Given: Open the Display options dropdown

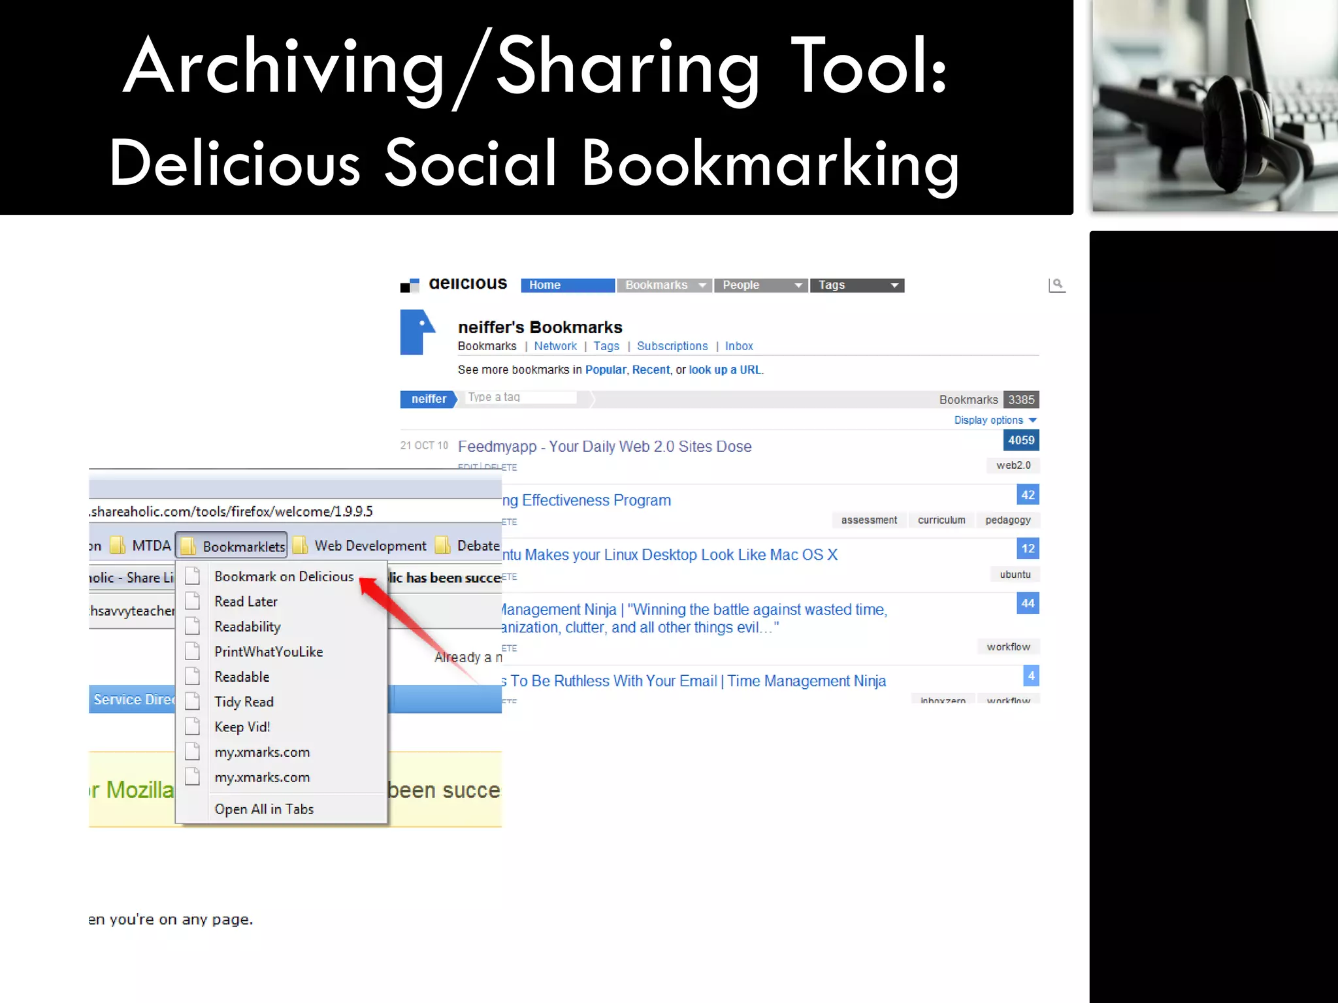Looking at the screenshot, I should (x=995, y=420).
